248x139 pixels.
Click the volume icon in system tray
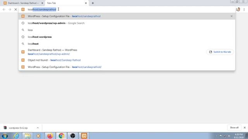point(229,136)
